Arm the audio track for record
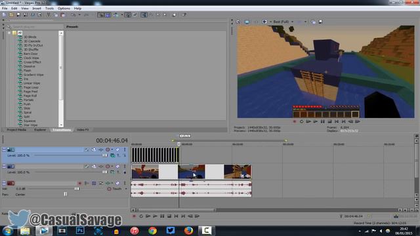The image size is (420, 236). point(79,184)
